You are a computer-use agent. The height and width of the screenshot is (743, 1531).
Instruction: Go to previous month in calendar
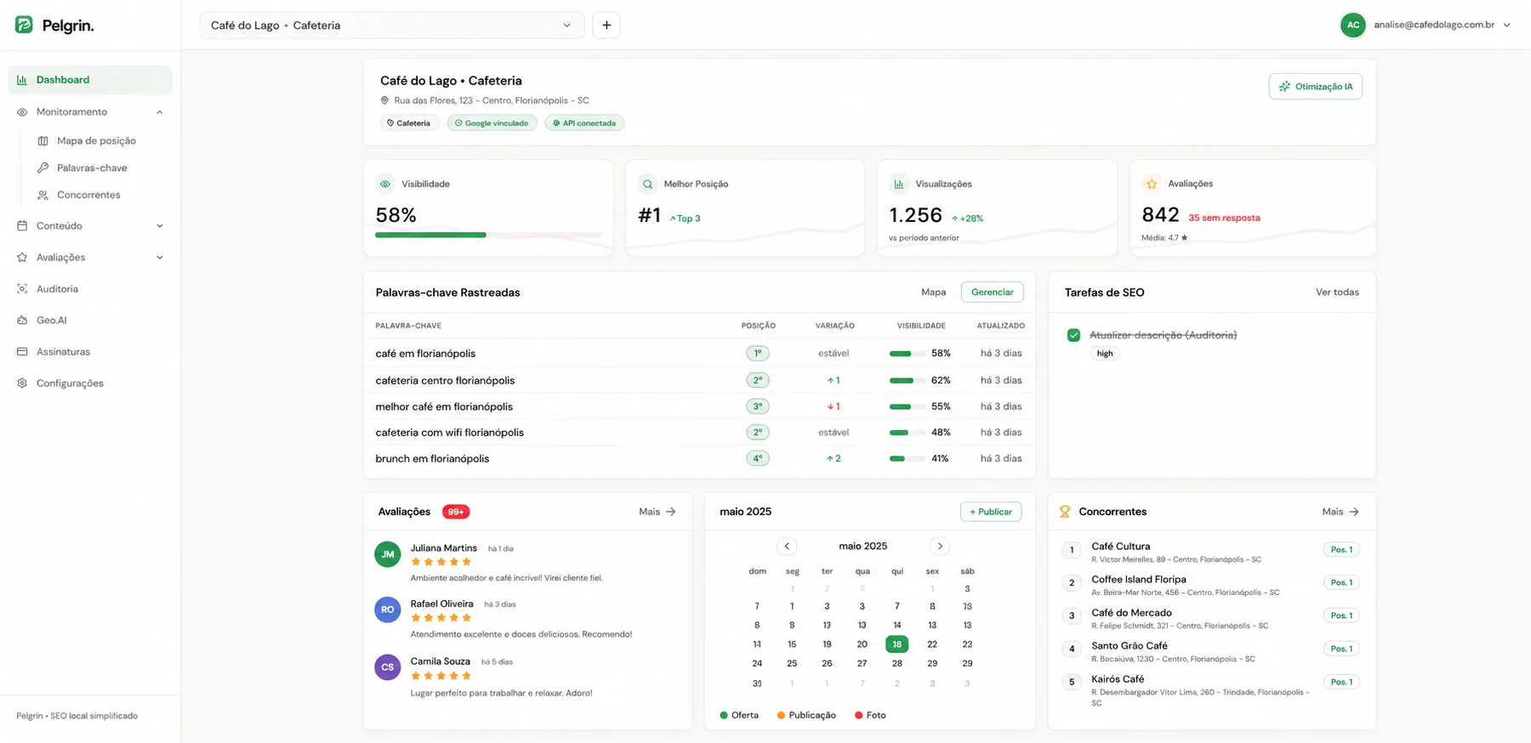point(787,547)
